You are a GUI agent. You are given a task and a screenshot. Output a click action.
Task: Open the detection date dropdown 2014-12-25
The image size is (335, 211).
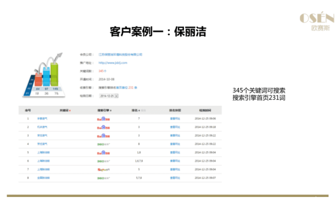pos(109,96)
